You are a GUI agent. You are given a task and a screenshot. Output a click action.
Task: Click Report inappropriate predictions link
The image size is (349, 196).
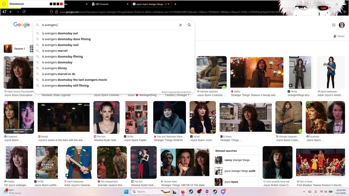(176, 92)
